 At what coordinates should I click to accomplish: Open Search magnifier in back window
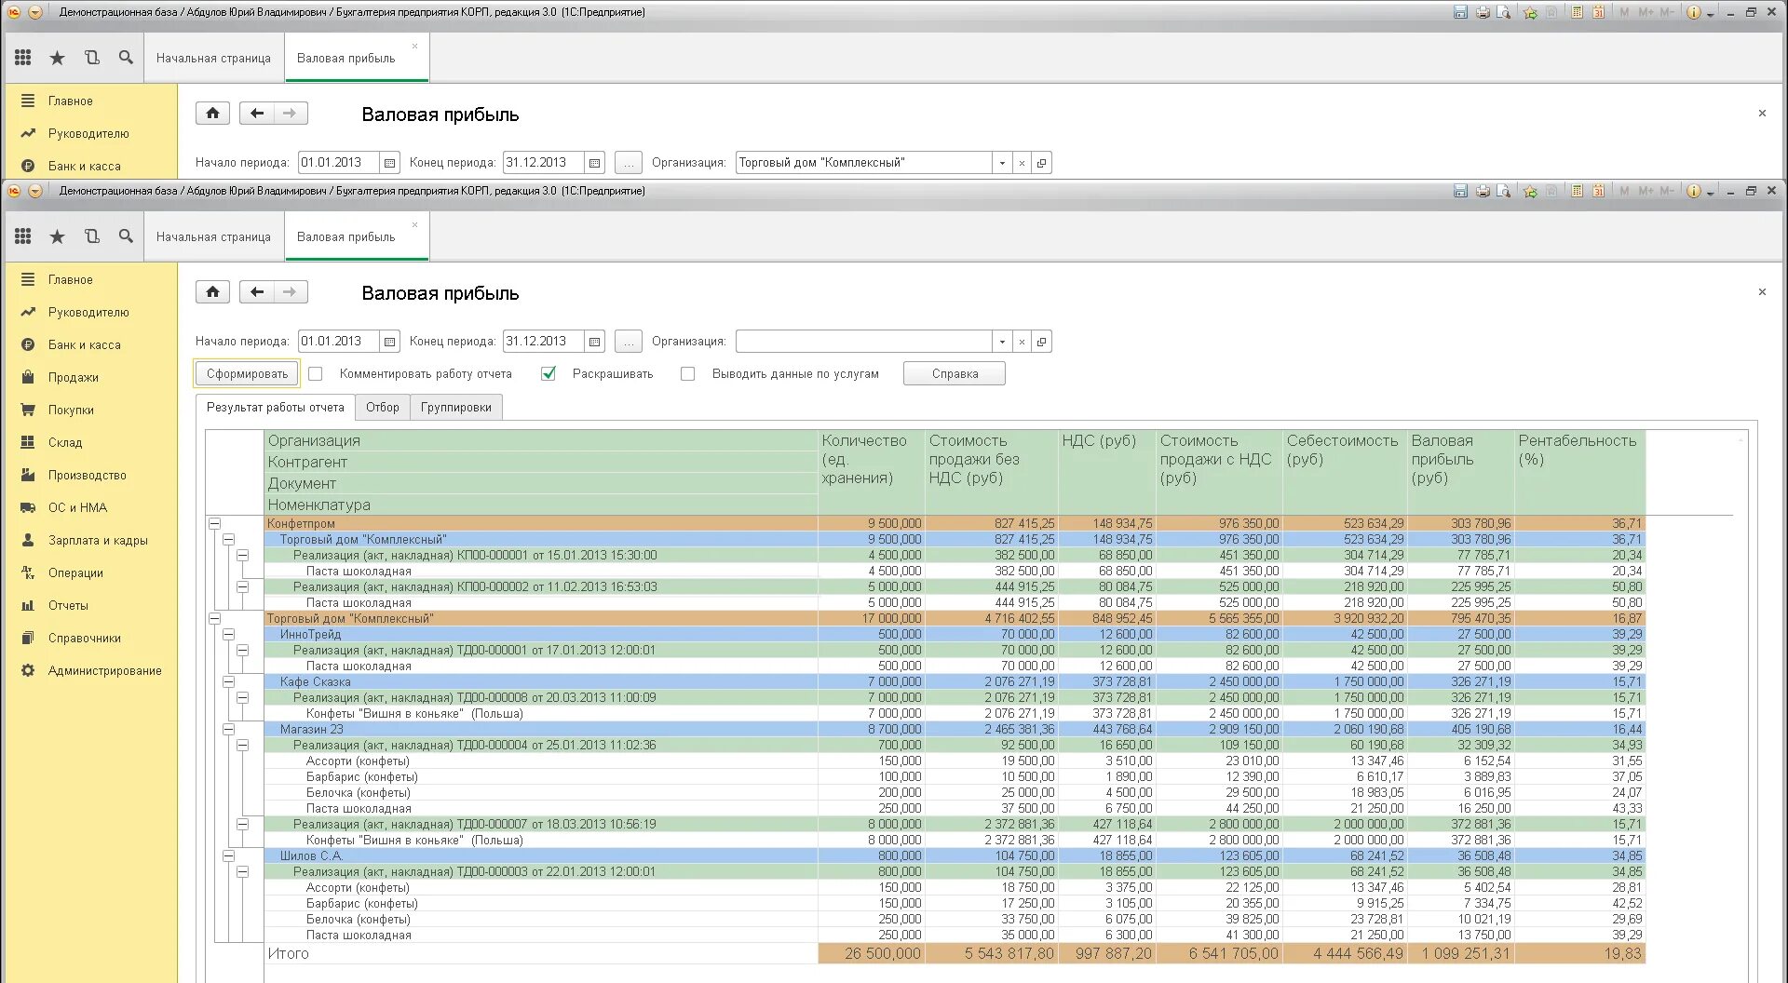point(126,58)
